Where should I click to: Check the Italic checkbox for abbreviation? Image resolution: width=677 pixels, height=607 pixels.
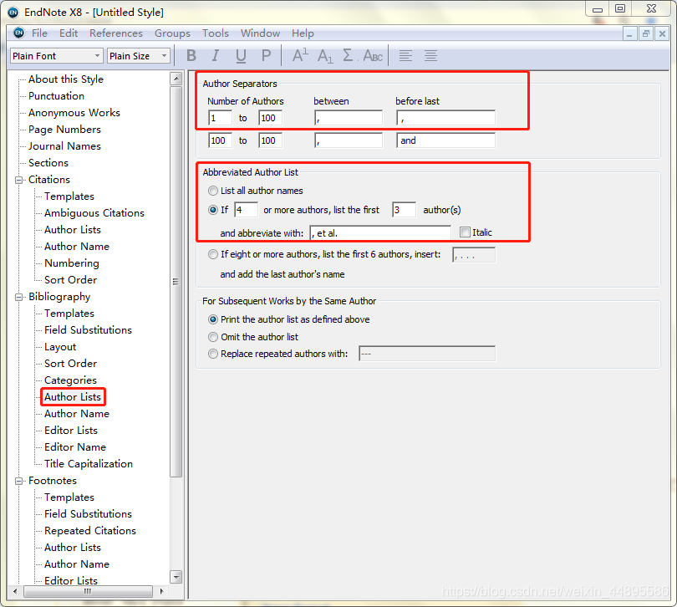465,232
